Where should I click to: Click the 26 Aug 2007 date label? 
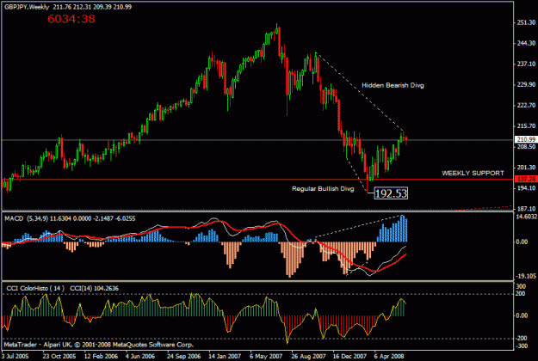(x=308, y=356)
